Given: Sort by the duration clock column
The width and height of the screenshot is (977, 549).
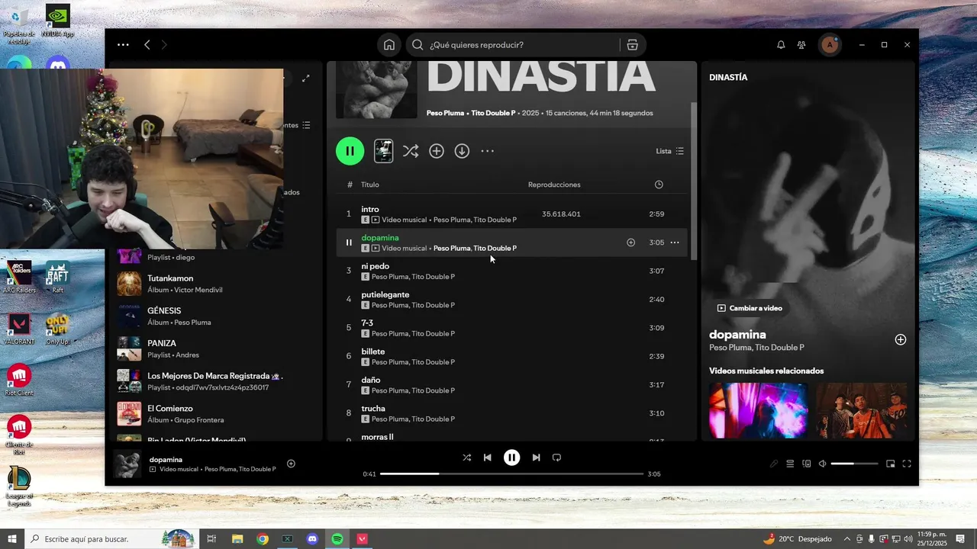Looking at the screenshot, I should [x=659, y=185].
